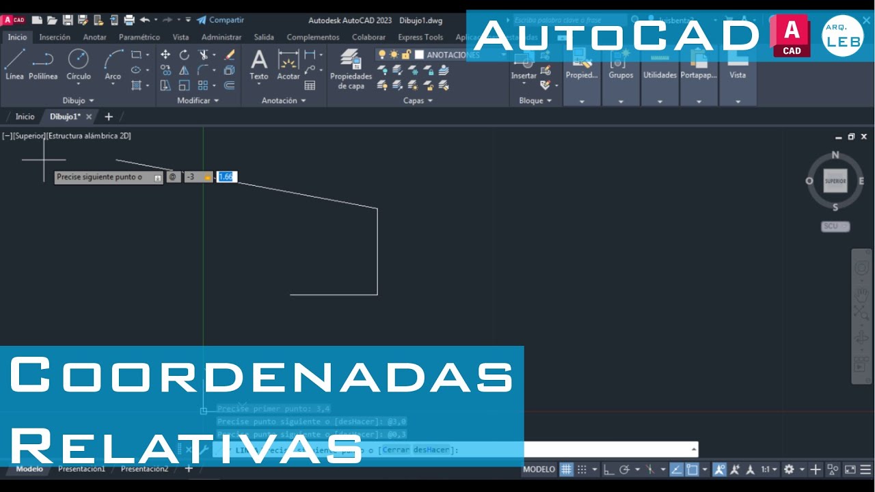Expand the Anotación panel

click(284, 100)
